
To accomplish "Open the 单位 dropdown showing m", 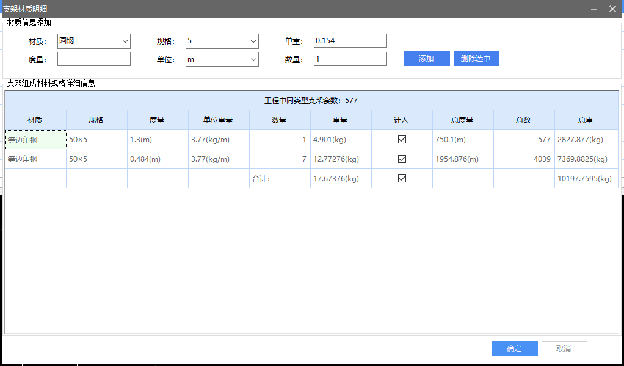I will pyautogui.click(x=253, y=59).
